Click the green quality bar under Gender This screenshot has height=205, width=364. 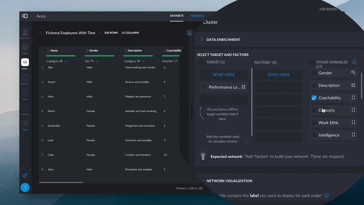point(100,56)
